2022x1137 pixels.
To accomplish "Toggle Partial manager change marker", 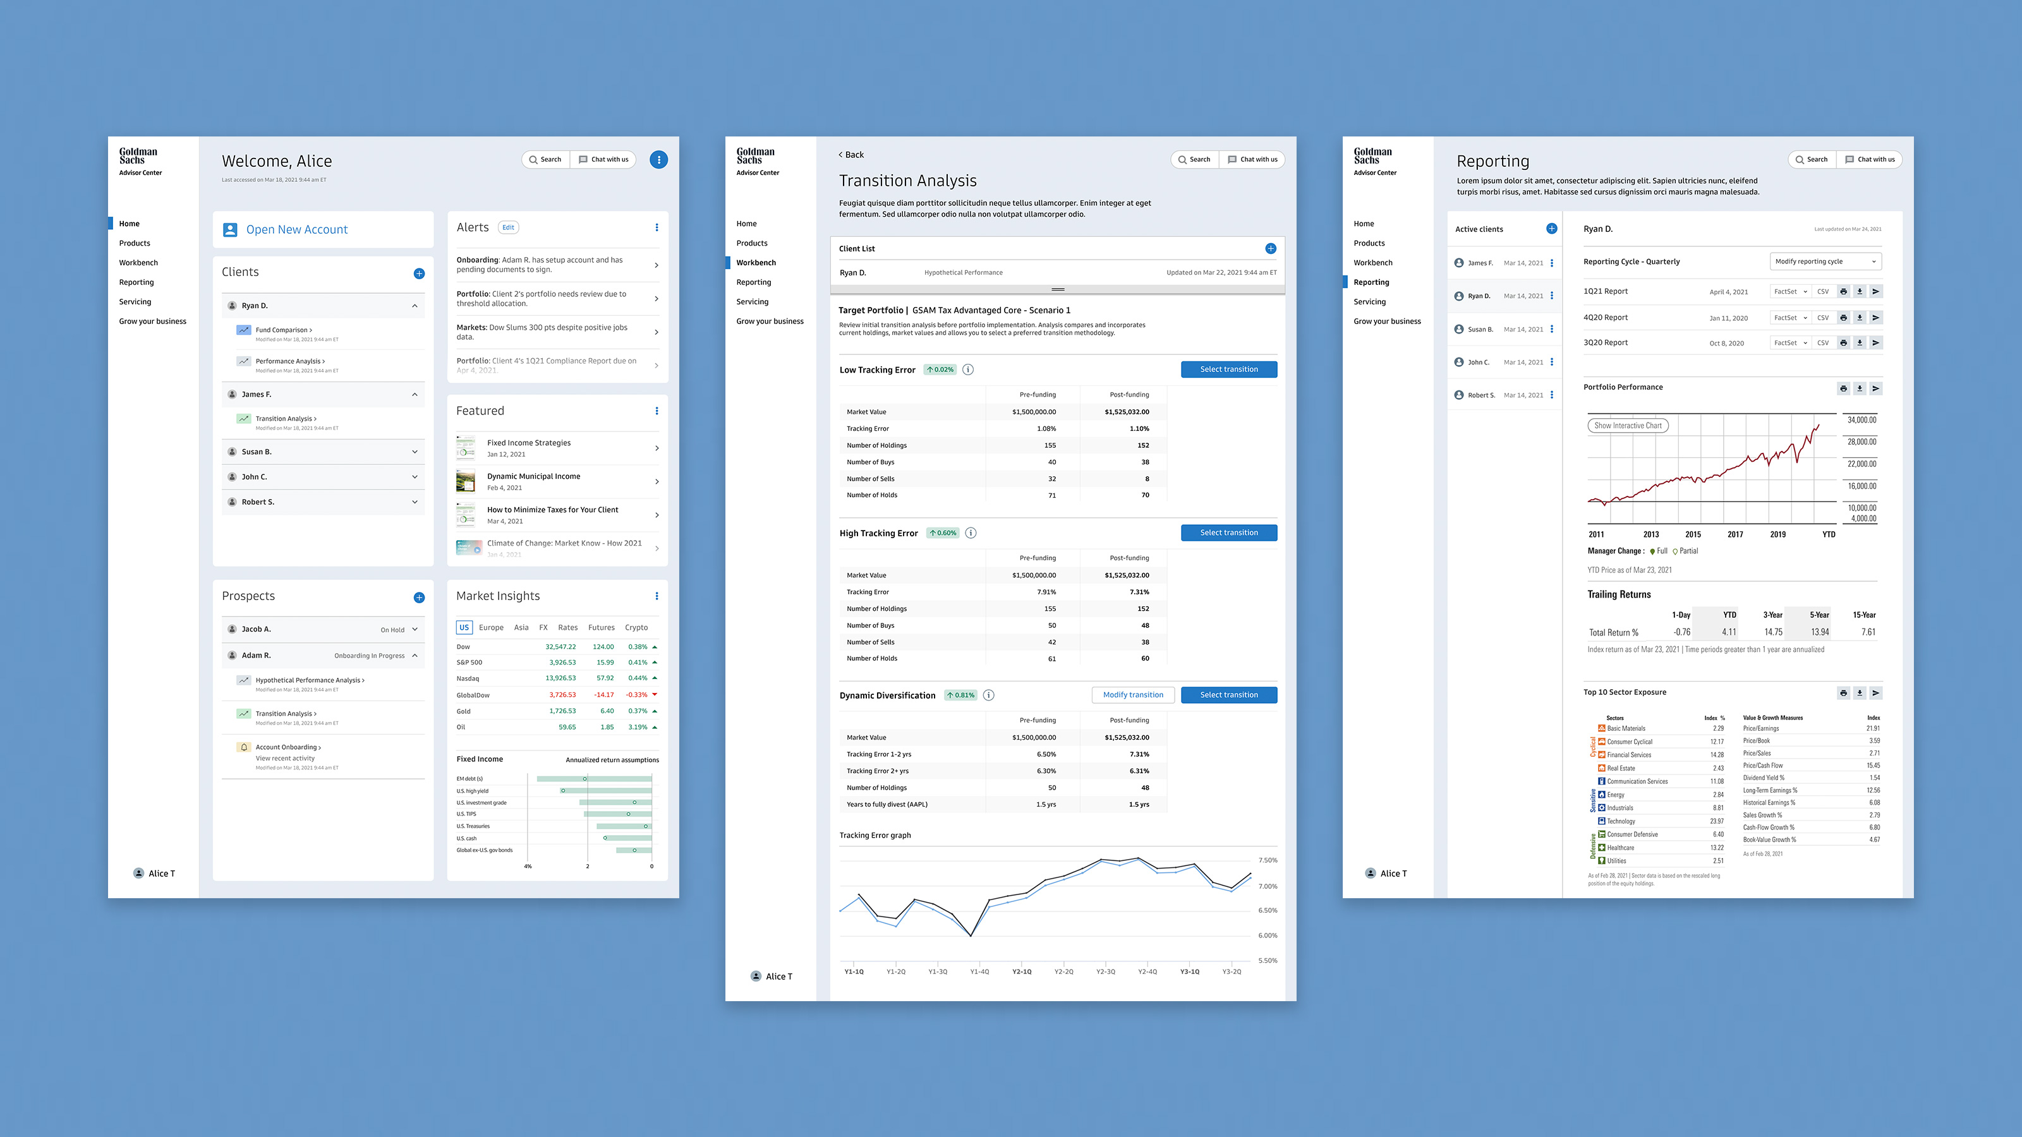I will [x=1675, y=551].
